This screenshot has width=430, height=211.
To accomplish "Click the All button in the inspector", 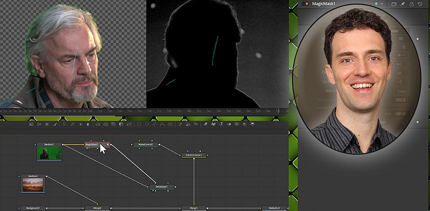I will pyautogui.click(x=399, y=73).
